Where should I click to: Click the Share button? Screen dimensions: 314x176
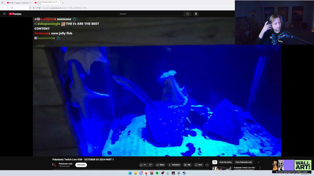[x=160, y=165]
